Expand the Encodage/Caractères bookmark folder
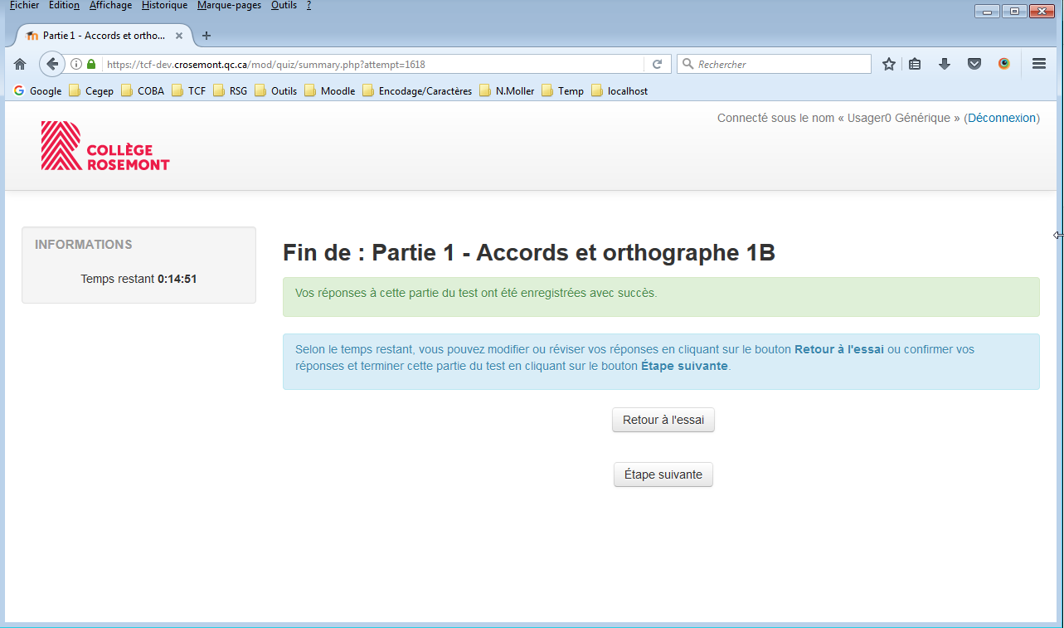Viewport: 1064px width, 628px height. coord(417,91)
